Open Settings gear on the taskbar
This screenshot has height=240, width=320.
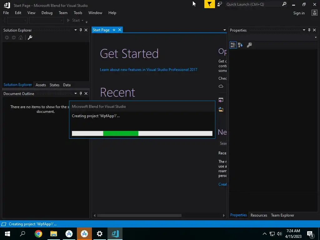click(x=100, y=234)
